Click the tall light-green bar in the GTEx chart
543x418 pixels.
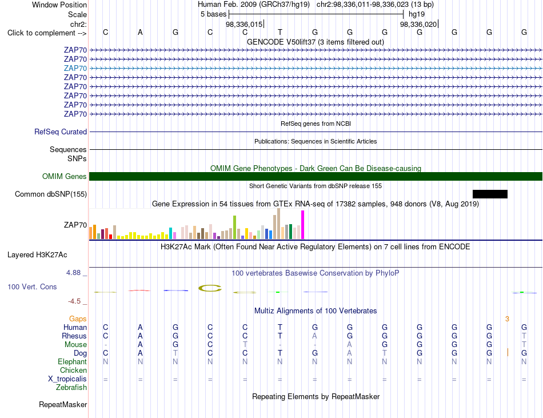(234, 227)
